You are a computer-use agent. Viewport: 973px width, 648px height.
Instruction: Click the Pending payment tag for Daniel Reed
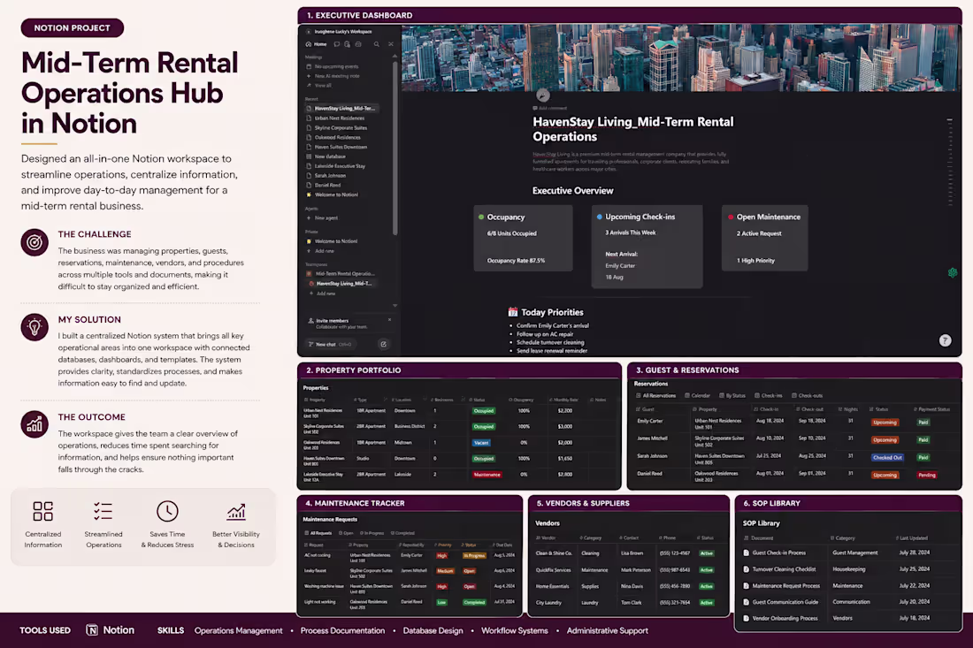click(927, 475)
